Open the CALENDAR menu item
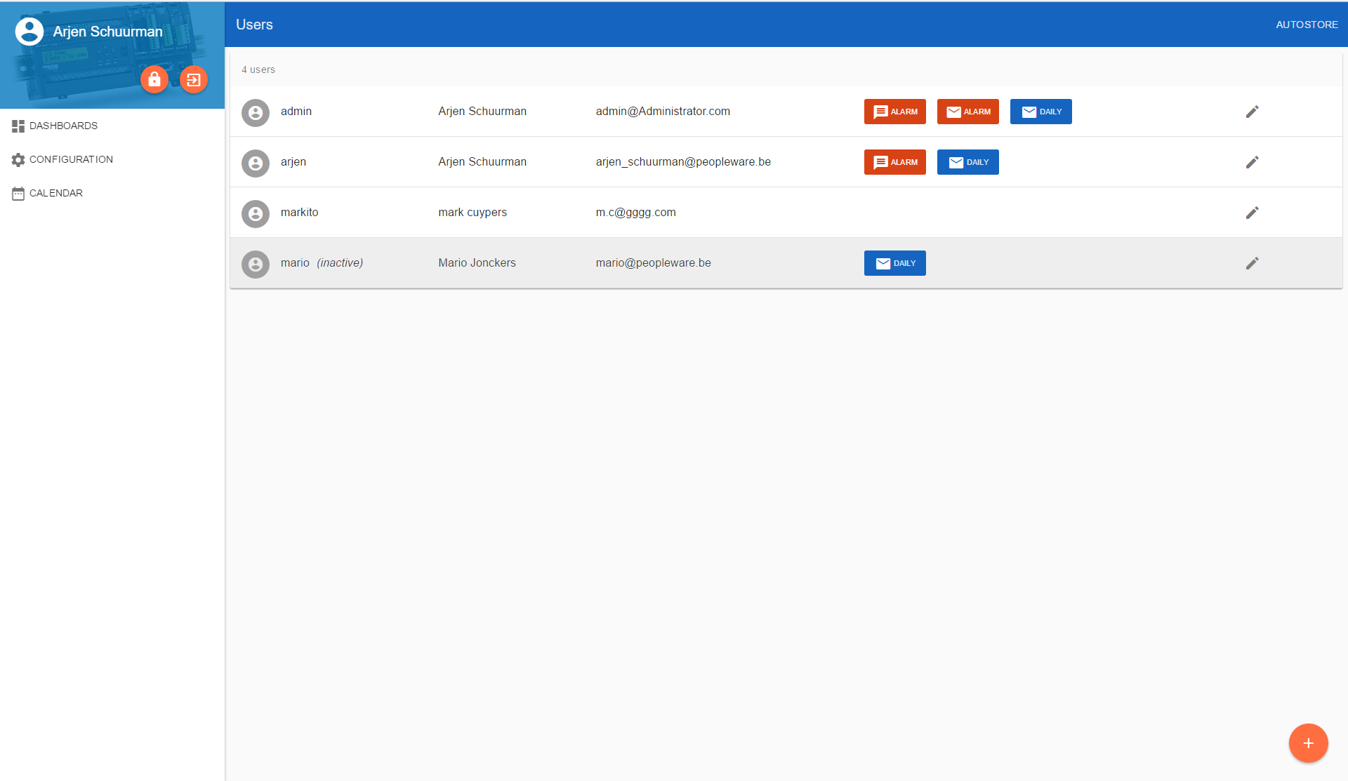The image size is (1348, 781). [x=55, y=193]
